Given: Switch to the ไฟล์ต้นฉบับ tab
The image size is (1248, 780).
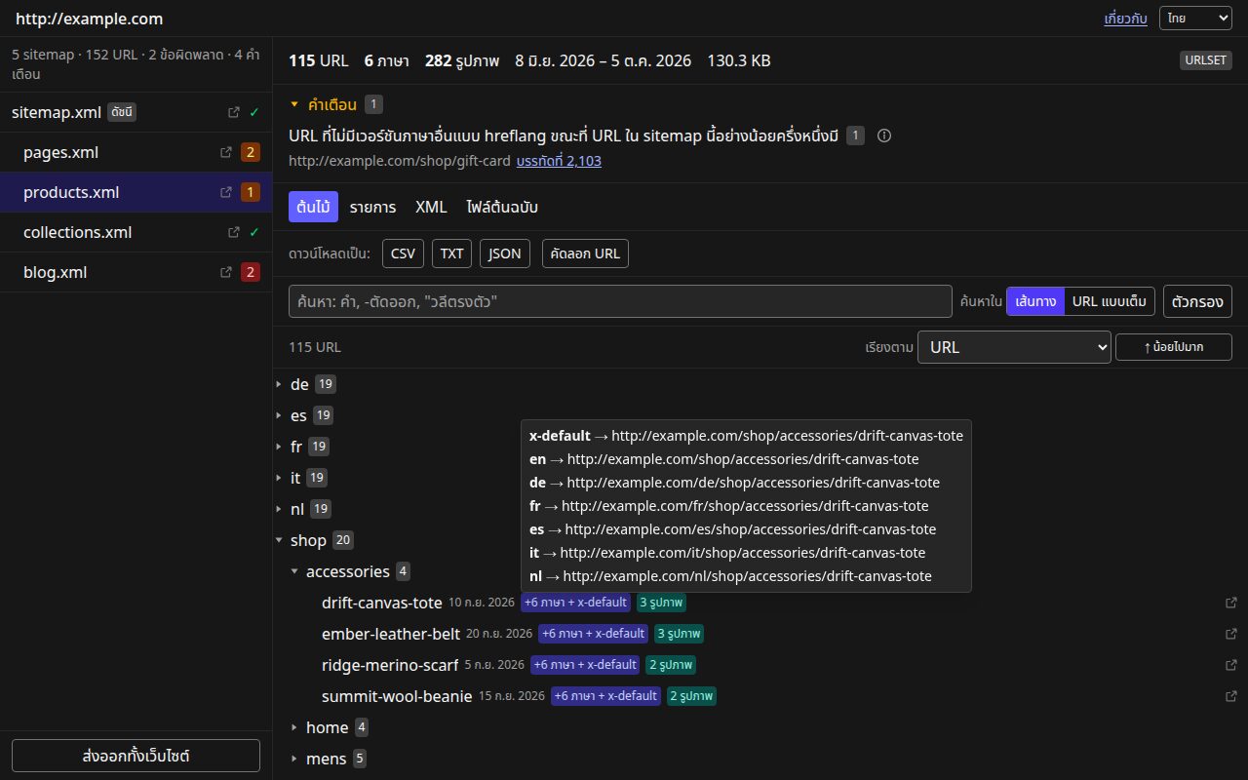Looking at the screenshot, I should pyautogui.click(x=502, y=207).
